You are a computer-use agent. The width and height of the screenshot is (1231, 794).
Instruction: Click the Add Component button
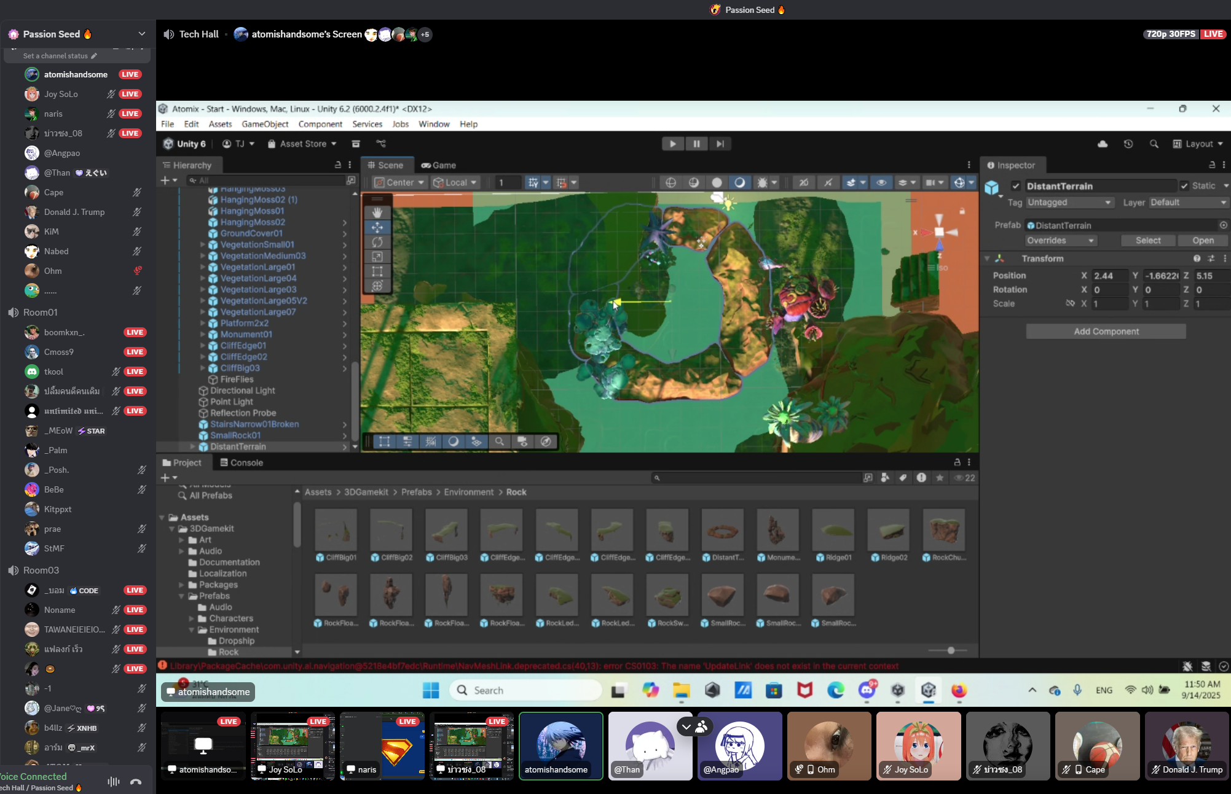[1106, 332]
